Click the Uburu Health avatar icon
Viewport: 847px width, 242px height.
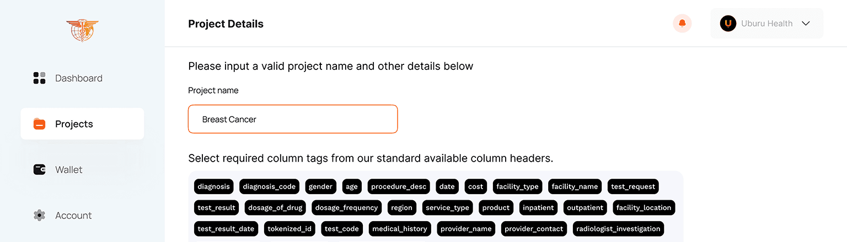(728, 23)
